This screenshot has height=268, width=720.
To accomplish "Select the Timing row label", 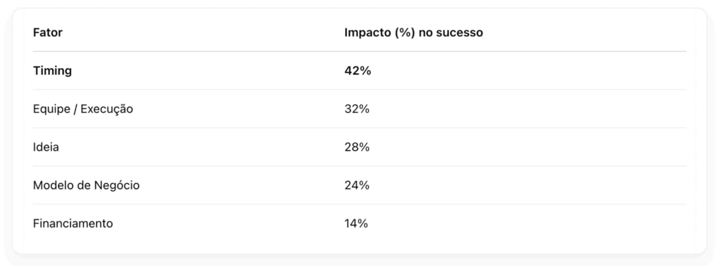I will coord(52,71).
